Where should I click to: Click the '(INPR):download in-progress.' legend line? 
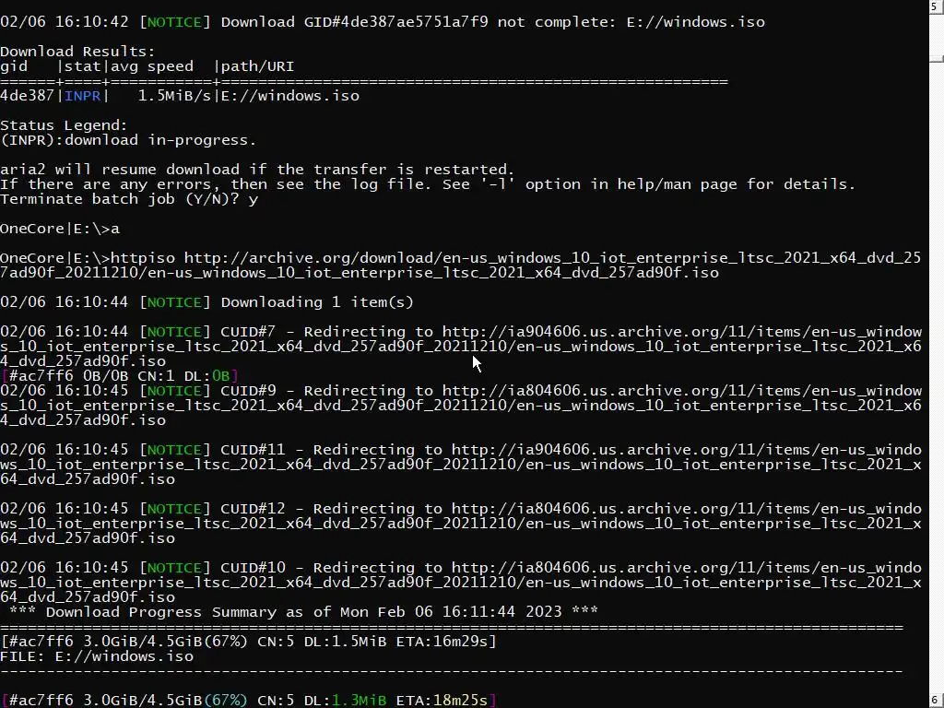(128, 140)
